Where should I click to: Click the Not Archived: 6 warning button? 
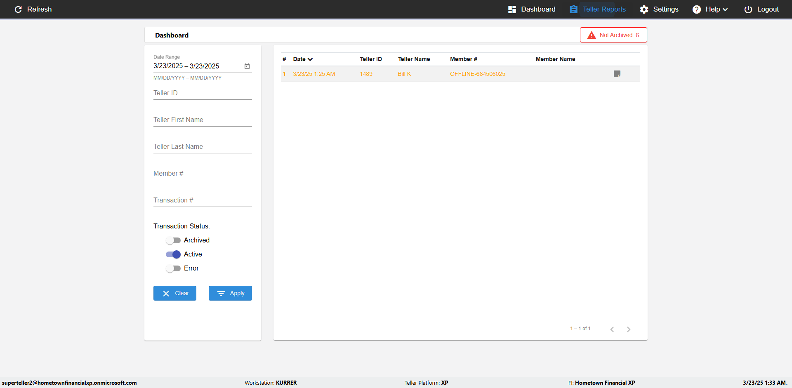(613, 35)
